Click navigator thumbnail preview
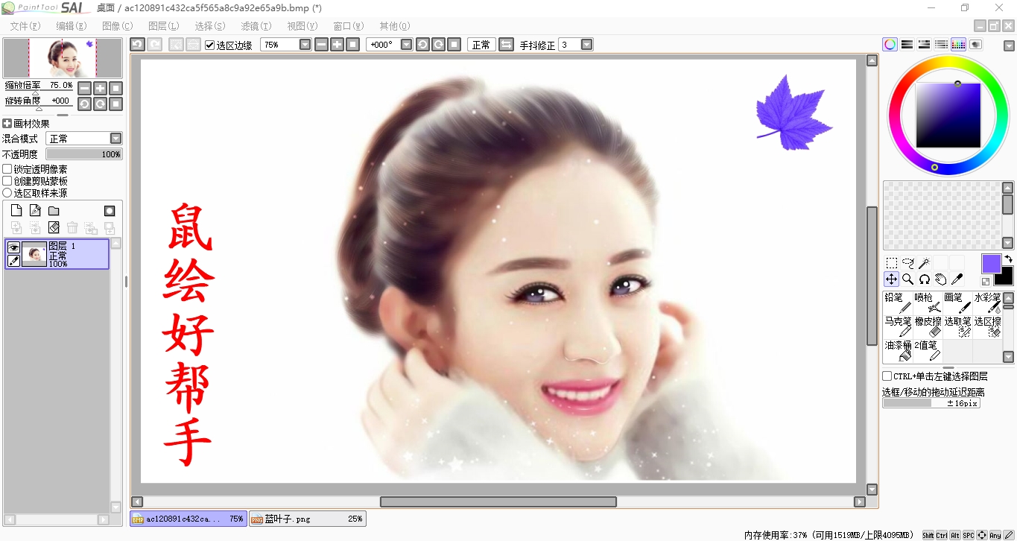Viewport: 1017px width, 541px height. coord(63,58)
